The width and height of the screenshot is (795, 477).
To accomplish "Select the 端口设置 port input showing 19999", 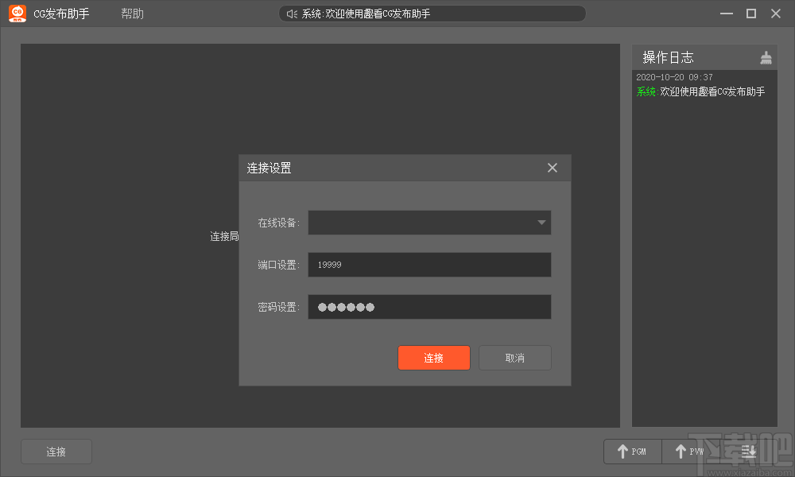I will [429, 264].
